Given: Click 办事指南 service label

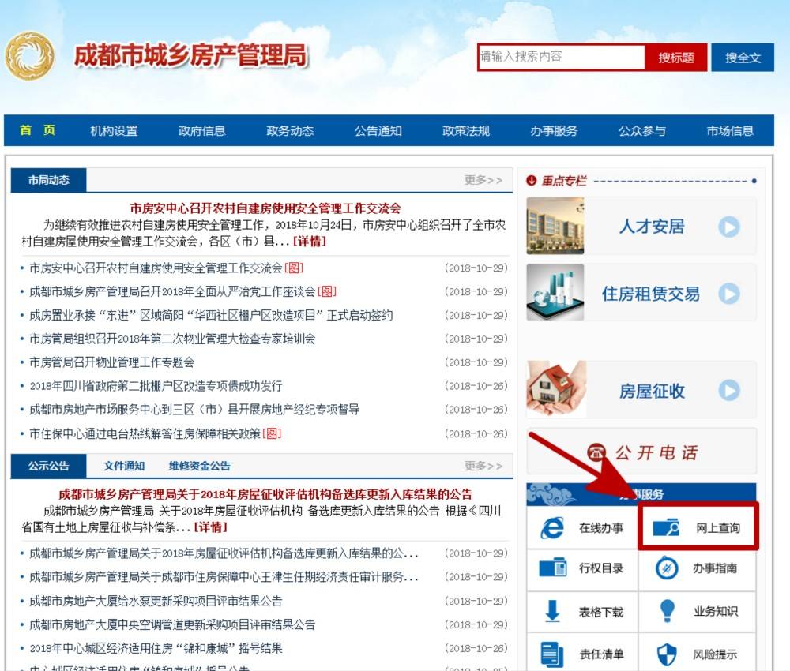Looking at the screenshot, I should click(715, 568).
